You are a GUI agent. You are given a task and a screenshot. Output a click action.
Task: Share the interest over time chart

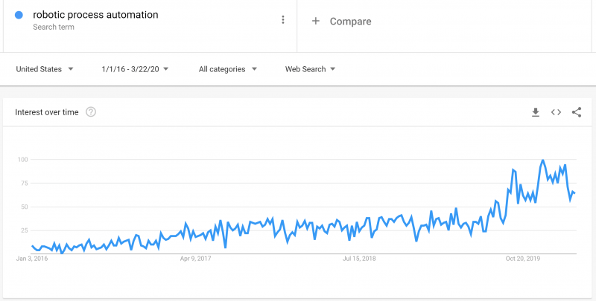pos(577,112)
